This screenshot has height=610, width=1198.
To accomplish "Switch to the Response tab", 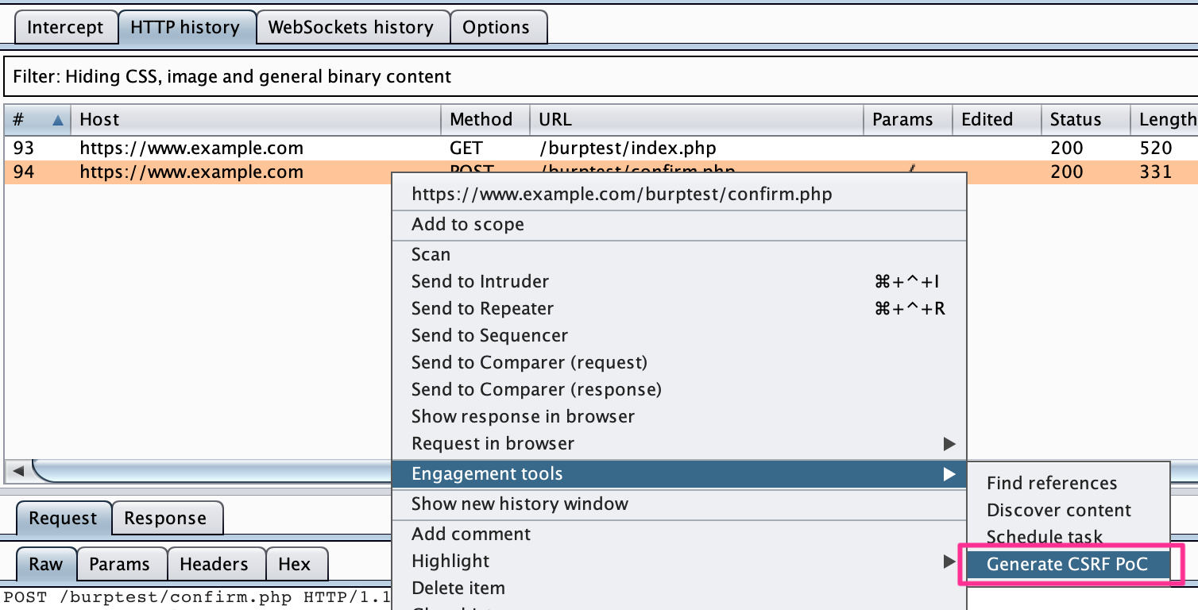I will 165,519.
